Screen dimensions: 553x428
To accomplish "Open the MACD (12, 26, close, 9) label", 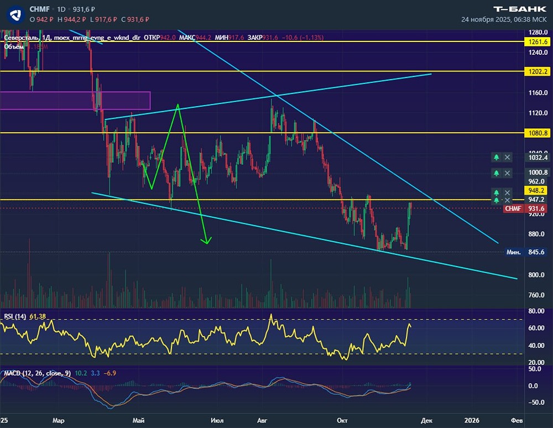I will coord(38,373).
